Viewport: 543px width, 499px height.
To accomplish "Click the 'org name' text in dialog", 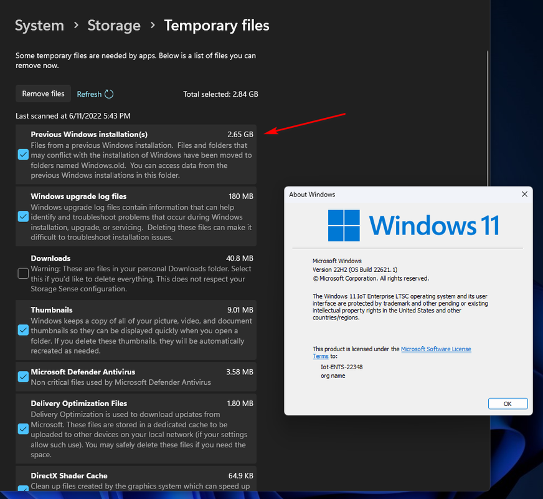I will click(333, 375).
